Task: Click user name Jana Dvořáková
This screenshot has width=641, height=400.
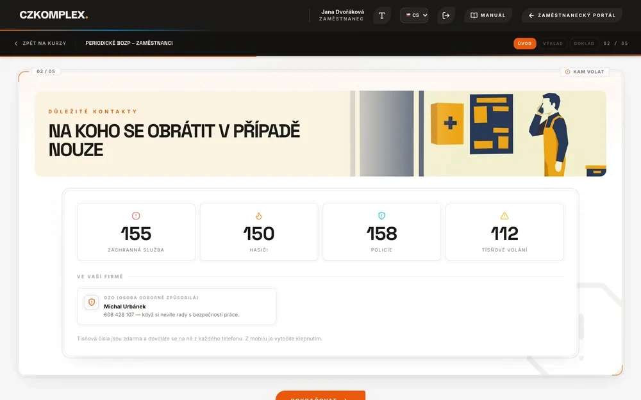Action: [x=342, y=12]
